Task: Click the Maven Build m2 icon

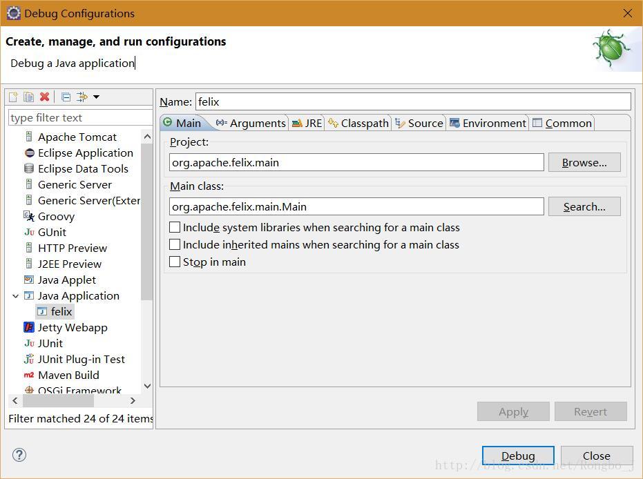Action: click(x=29, y=375)
